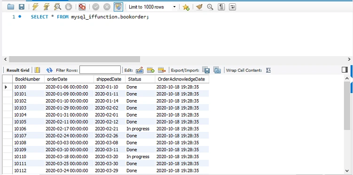Click the SELECT keyword in the query editor
Screen dimensions: 353x175
pyautogui.click(x=39, y=17)
